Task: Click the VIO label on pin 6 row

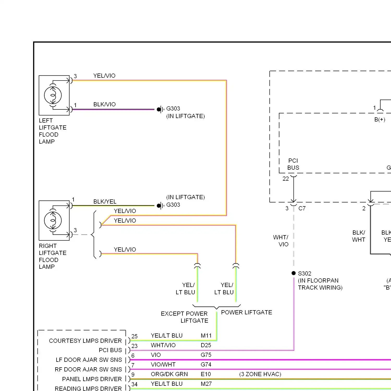Action: click(x=156, y=355)
